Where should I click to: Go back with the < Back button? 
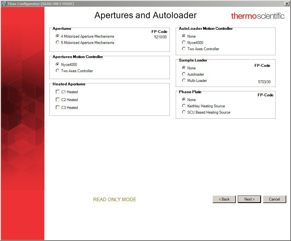(224, 199)
